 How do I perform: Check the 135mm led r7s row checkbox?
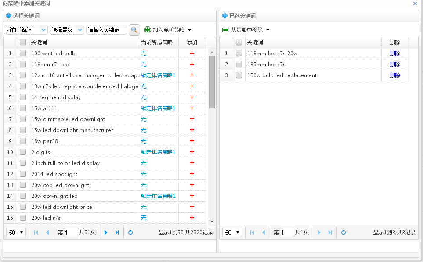tap(239, 65)
